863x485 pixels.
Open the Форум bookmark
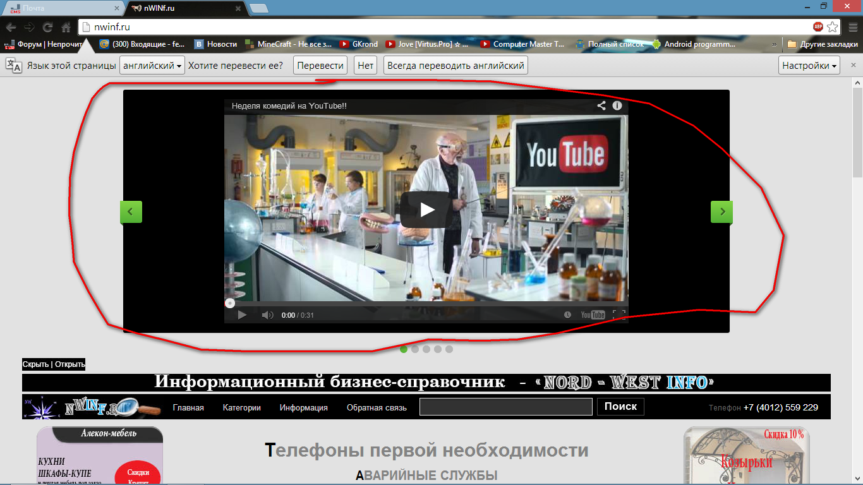44,44
